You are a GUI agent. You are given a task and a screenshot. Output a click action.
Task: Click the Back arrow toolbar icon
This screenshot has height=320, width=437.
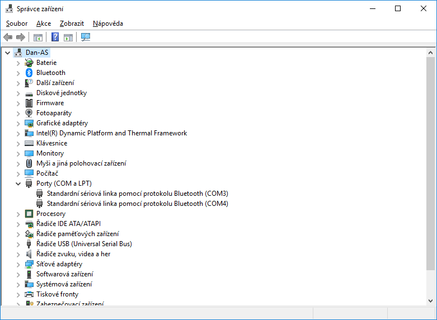pyautogui.click(x=8, y=37)
